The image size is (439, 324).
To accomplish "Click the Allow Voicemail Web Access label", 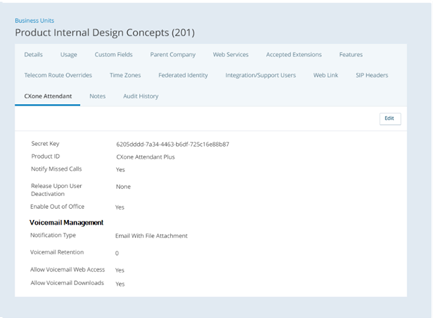I will (67, 270).
